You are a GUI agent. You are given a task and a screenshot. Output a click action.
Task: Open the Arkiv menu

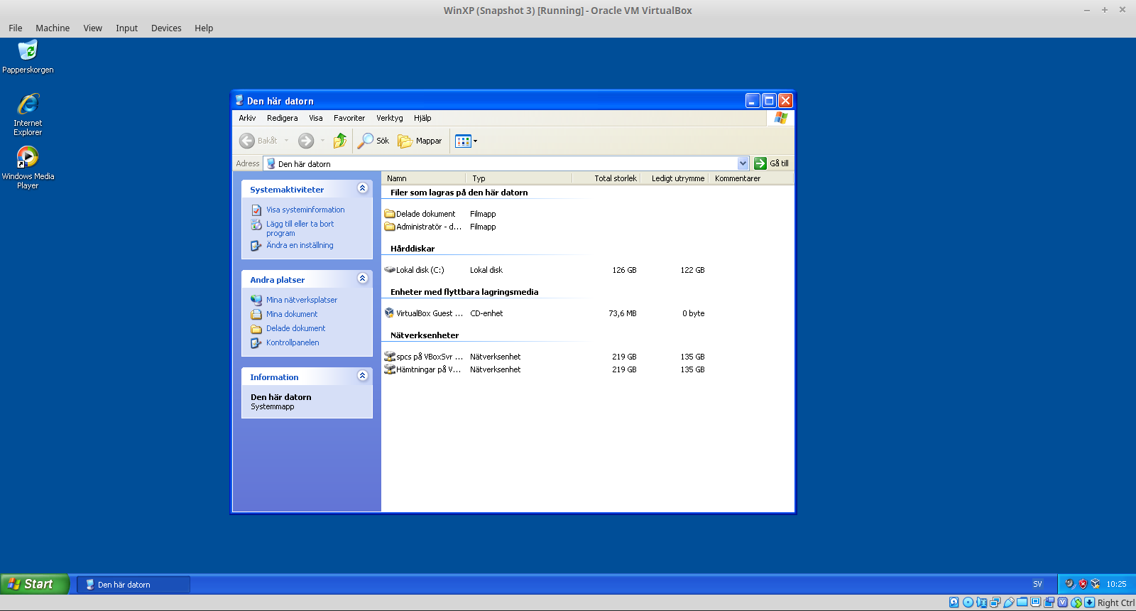coord(247,118)
